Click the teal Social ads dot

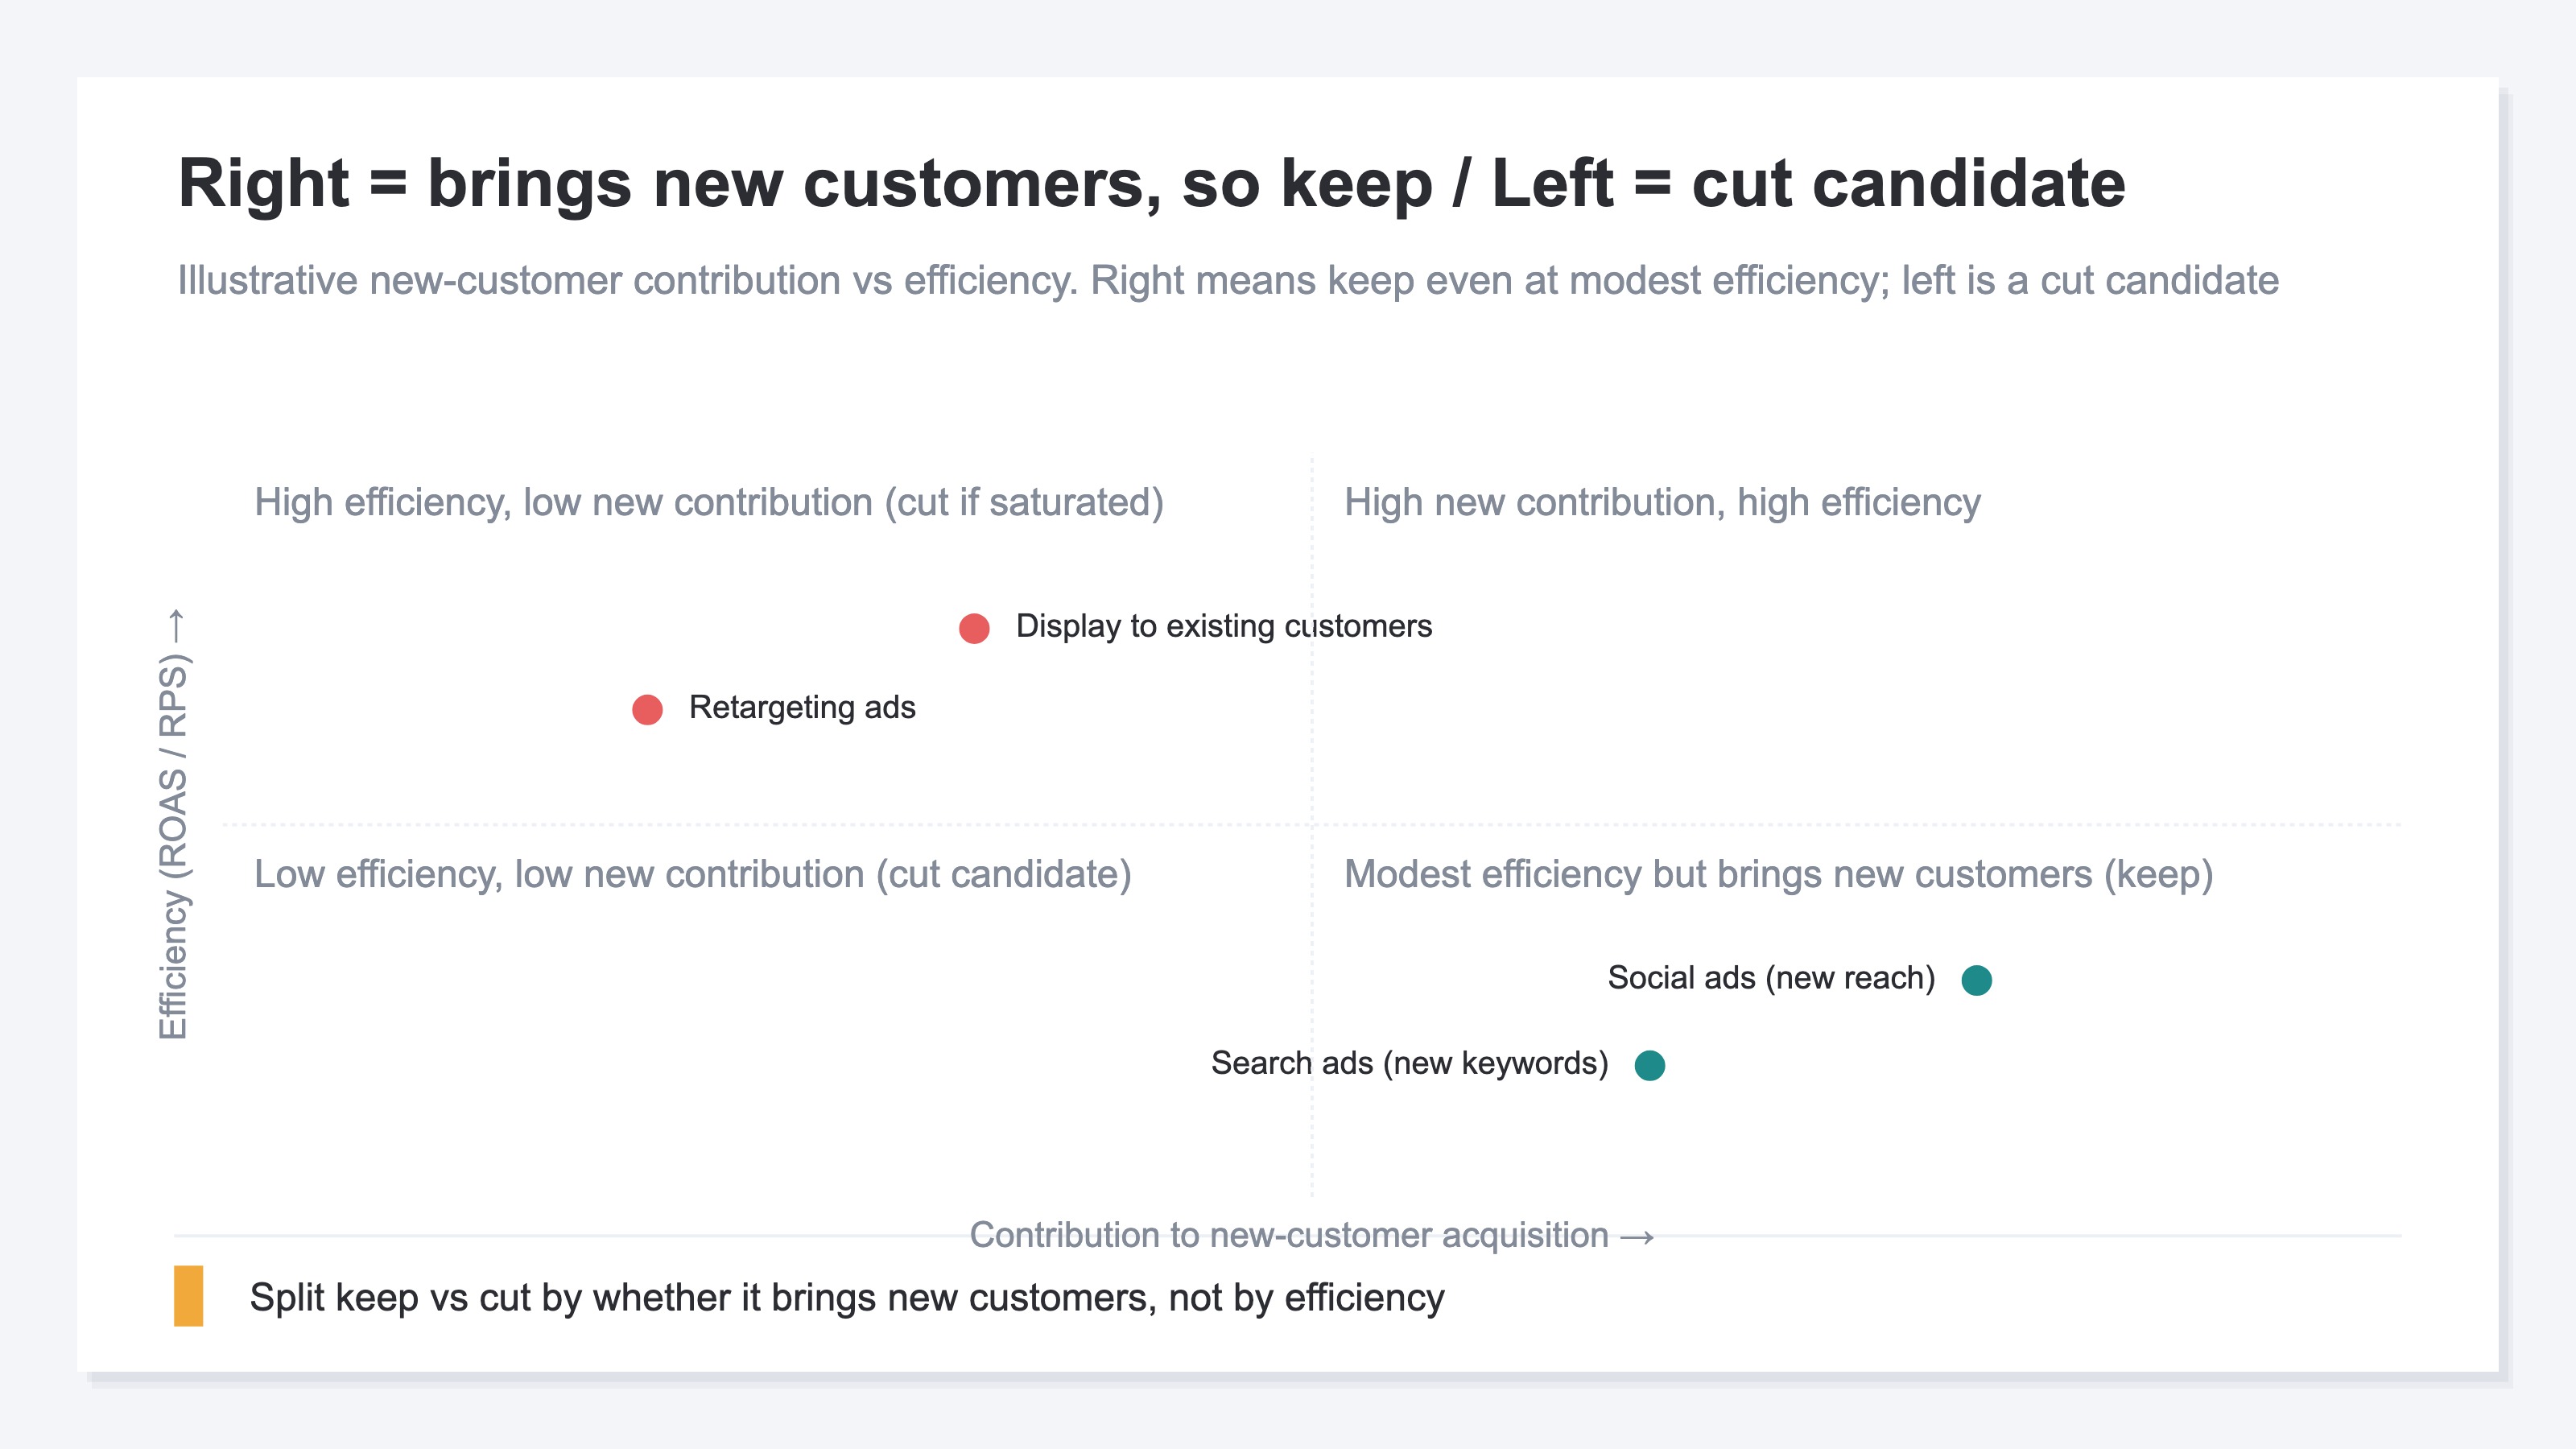tap(1976, 980)
